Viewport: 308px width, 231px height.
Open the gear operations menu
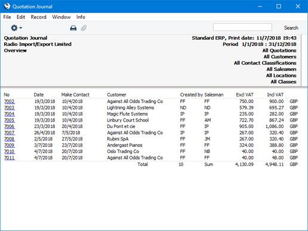pyautogui.click(x=16, y=28)
